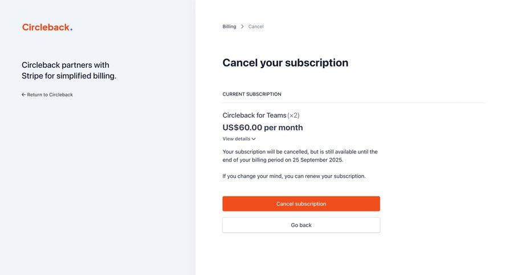Select the Cancel breadcrumb item
Screen dimensions: 513x275
tap(256, 27)
